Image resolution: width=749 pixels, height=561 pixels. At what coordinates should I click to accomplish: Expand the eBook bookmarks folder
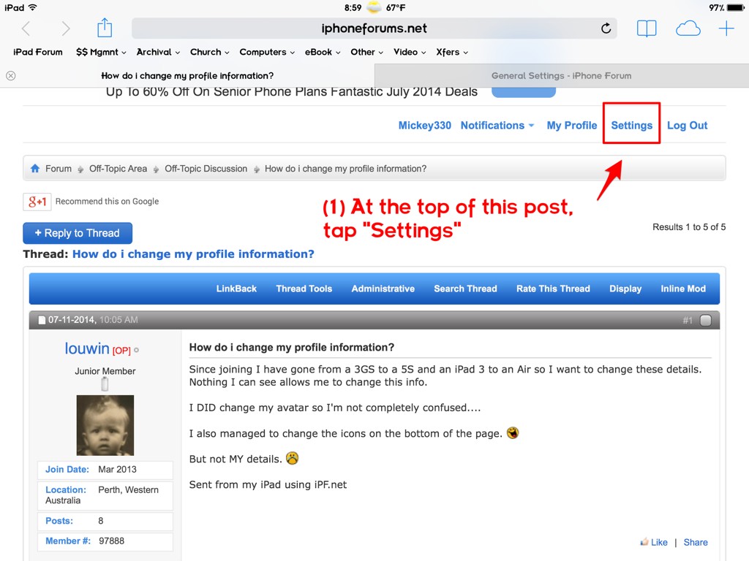323,52
